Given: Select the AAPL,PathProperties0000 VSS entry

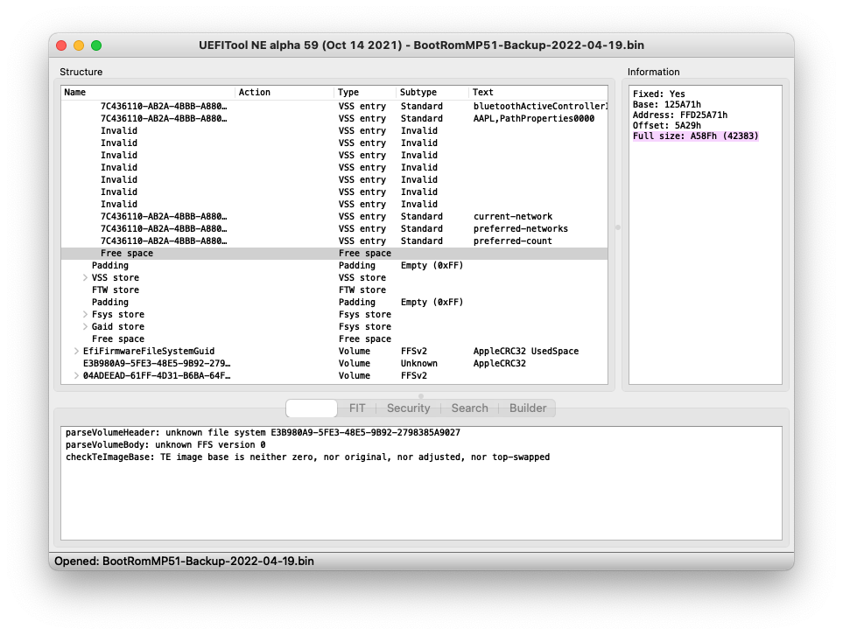Looking at the screenshot, I should (334, 119).
